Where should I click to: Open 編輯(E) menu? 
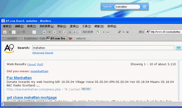[x=19, y=26]
